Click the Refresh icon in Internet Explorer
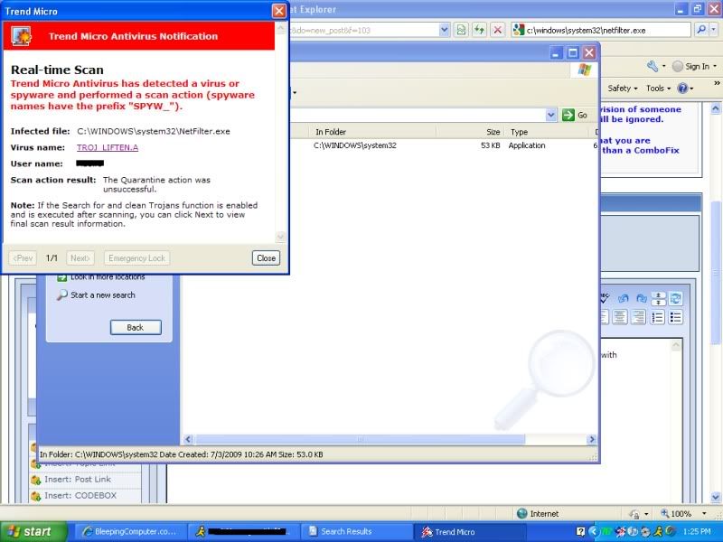This screenshot has width=723, height=542. click(479, 30)
